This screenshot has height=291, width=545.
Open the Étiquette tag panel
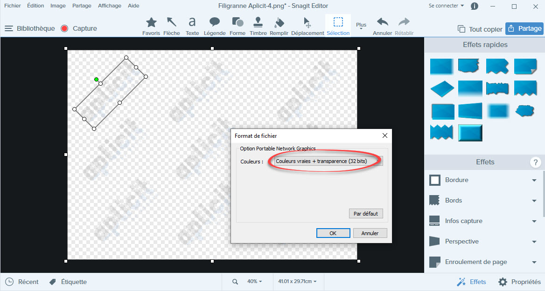[x=68, y=282]
